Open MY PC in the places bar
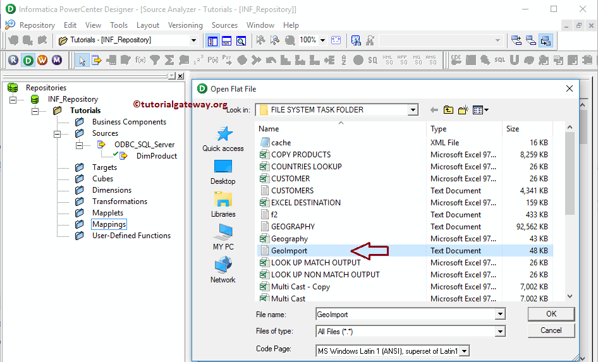 pyautogui.click(x=223, y=238)
